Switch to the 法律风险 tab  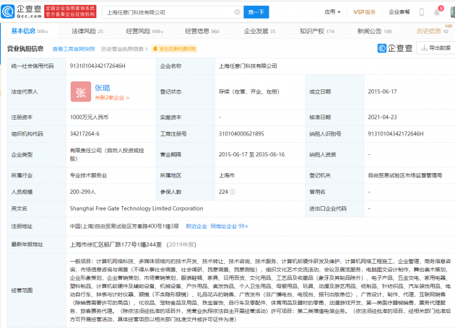coord(87,31)
